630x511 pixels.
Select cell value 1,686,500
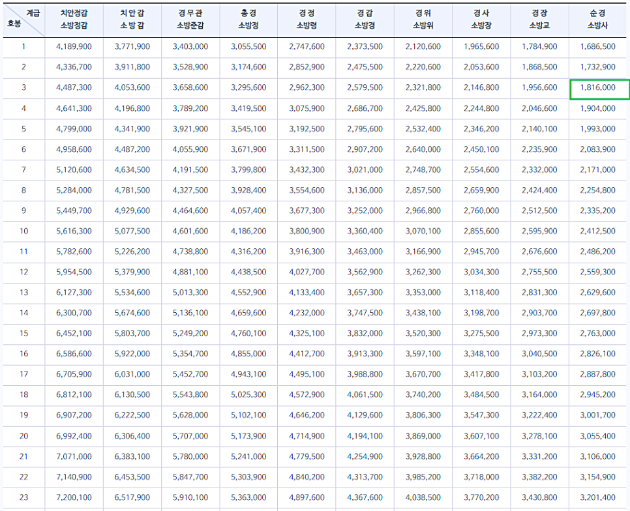tap(598, 46)
